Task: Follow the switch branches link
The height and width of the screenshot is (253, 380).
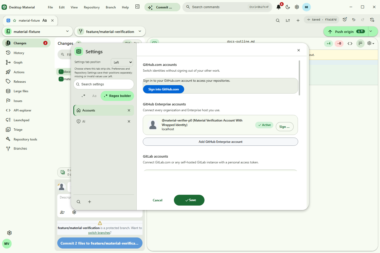Action: [x=99, y=233]
